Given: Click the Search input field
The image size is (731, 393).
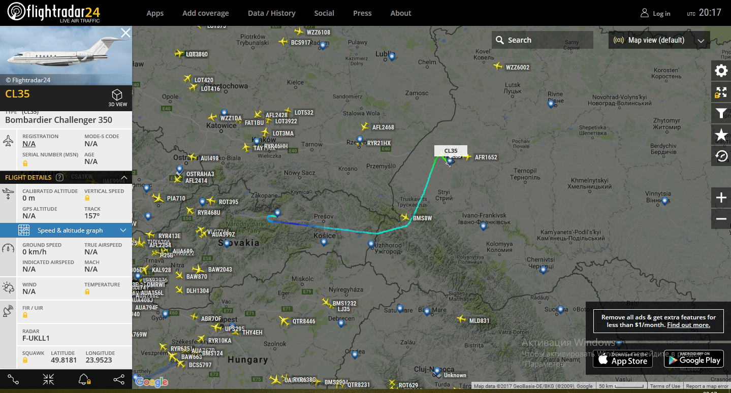Looking at the screenshot, I should pos(542,40).
